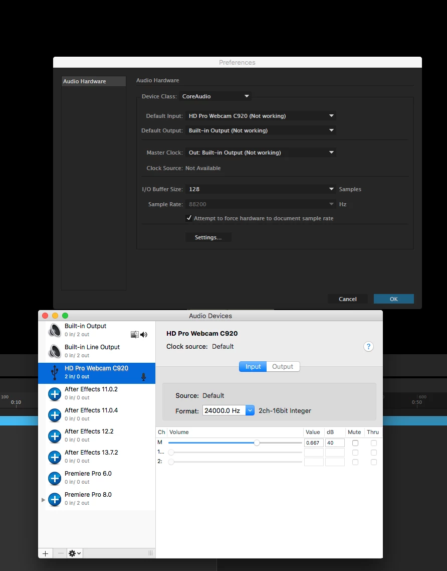Viewport: 447px width, 571px height.
Task: Click the system sound speaker icon beside Built-in Output
Action: pos(144,335)
